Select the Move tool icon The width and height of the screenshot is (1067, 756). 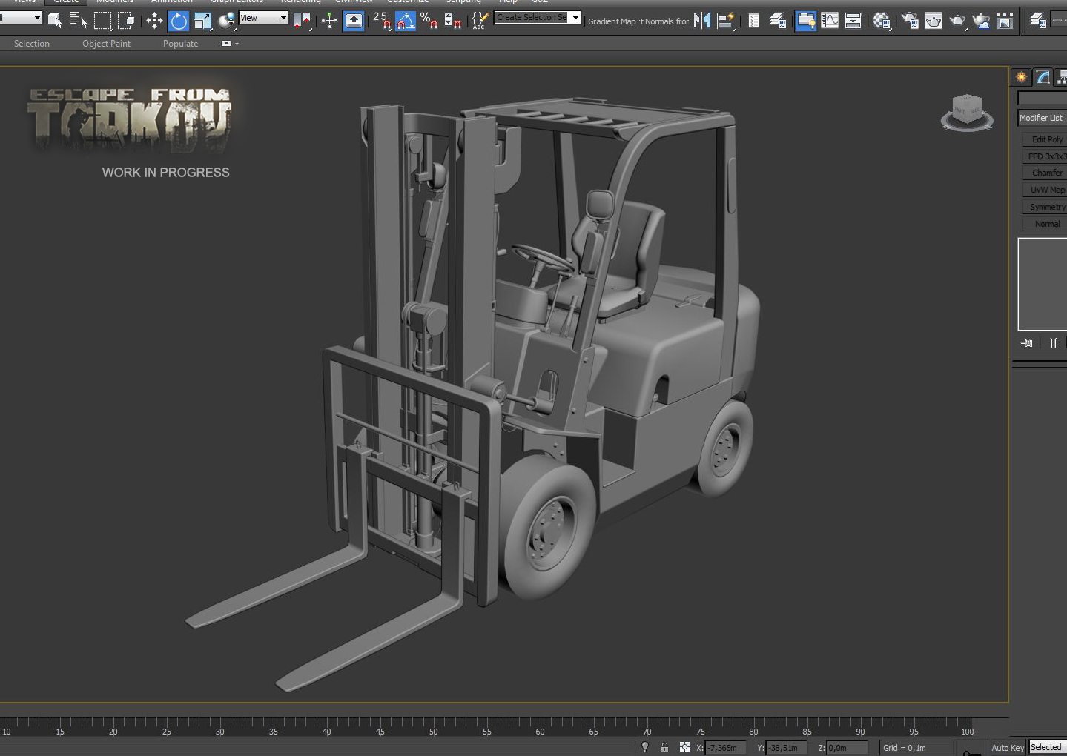[154, 21]
